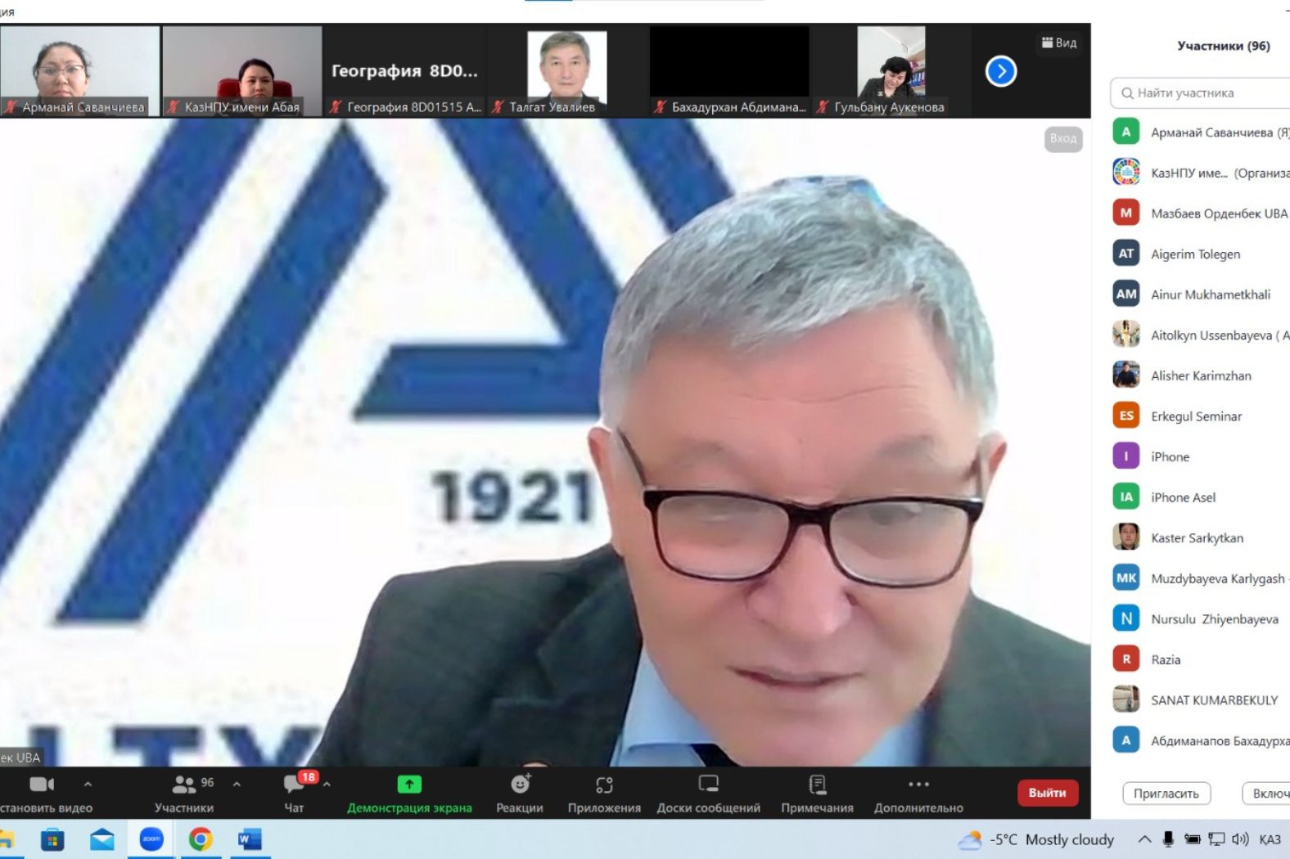
Task: Open the Participants (Участники) icon in toolbar
Action: (184, 785)
